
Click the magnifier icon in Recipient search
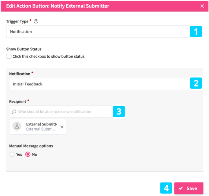14,112
